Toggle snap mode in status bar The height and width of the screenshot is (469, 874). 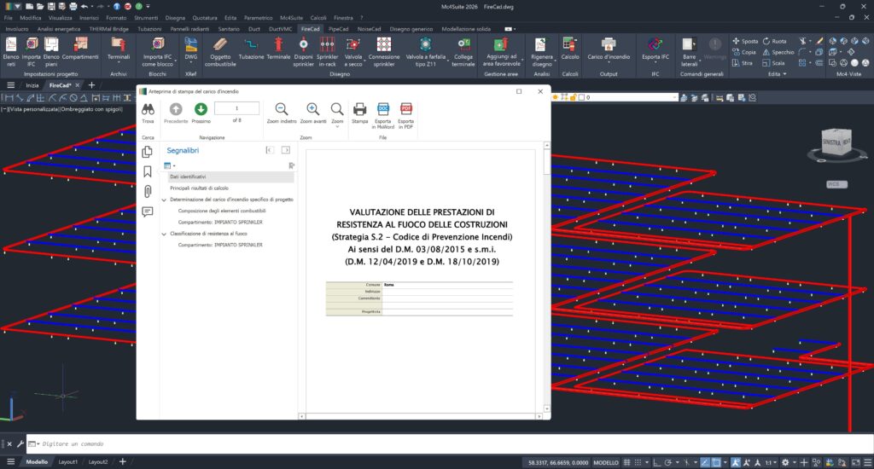click(638, 462)
